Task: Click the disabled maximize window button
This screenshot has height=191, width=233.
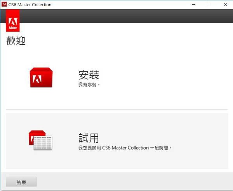Action: pos(209,4)
